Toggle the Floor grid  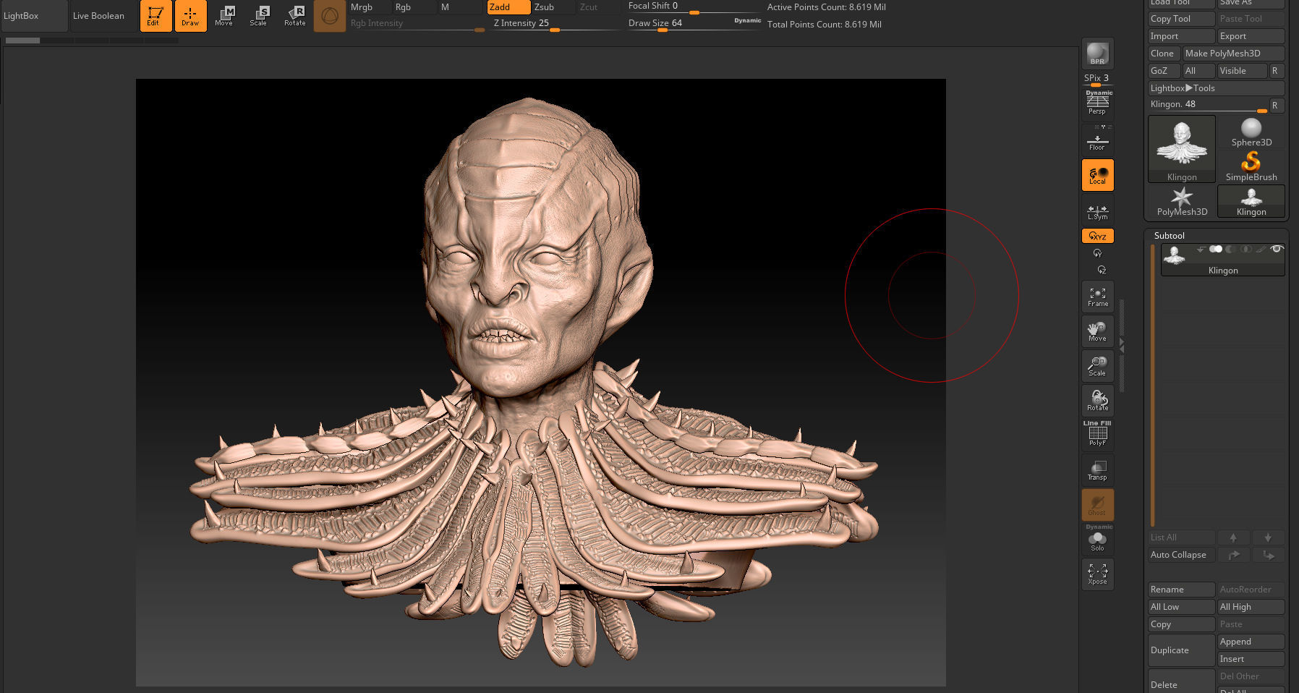point(1097,140)
